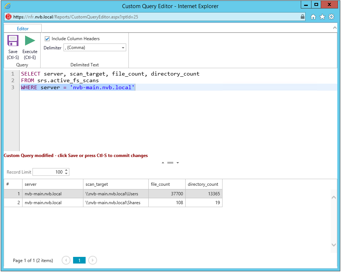Screen dimensions: 341x272
Task: Open the browser Home icon
Action: (x=313, y=17)
